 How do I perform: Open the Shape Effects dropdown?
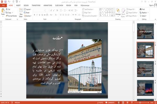pyautogui.click(x=132, y=16)
